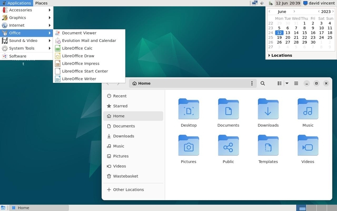Open the view options dropdown arrow in Files
Screen dimensions: 337x211
[287, 83]
